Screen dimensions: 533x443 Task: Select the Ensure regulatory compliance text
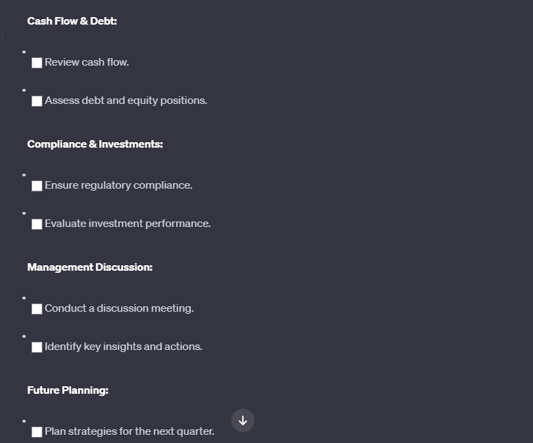[x=118, y=185]
